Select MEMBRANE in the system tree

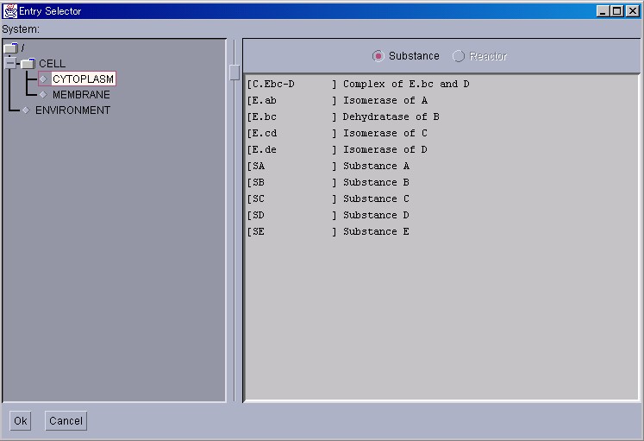click(x=81, y=95)
